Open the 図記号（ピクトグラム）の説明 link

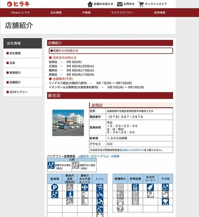click(99, 156)
